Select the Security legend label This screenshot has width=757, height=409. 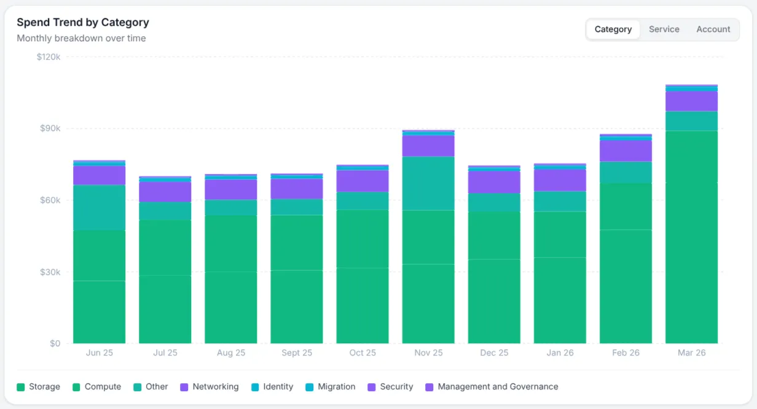click(x=396, y=387)
